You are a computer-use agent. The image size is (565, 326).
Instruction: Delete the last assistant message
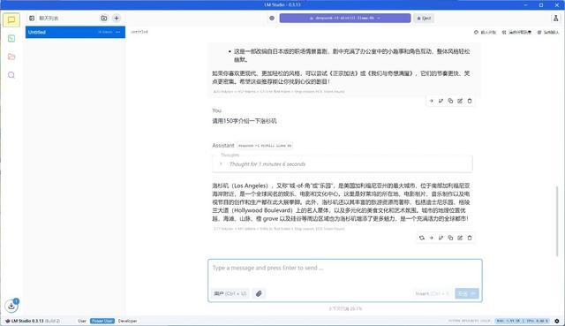coord(470,238)
